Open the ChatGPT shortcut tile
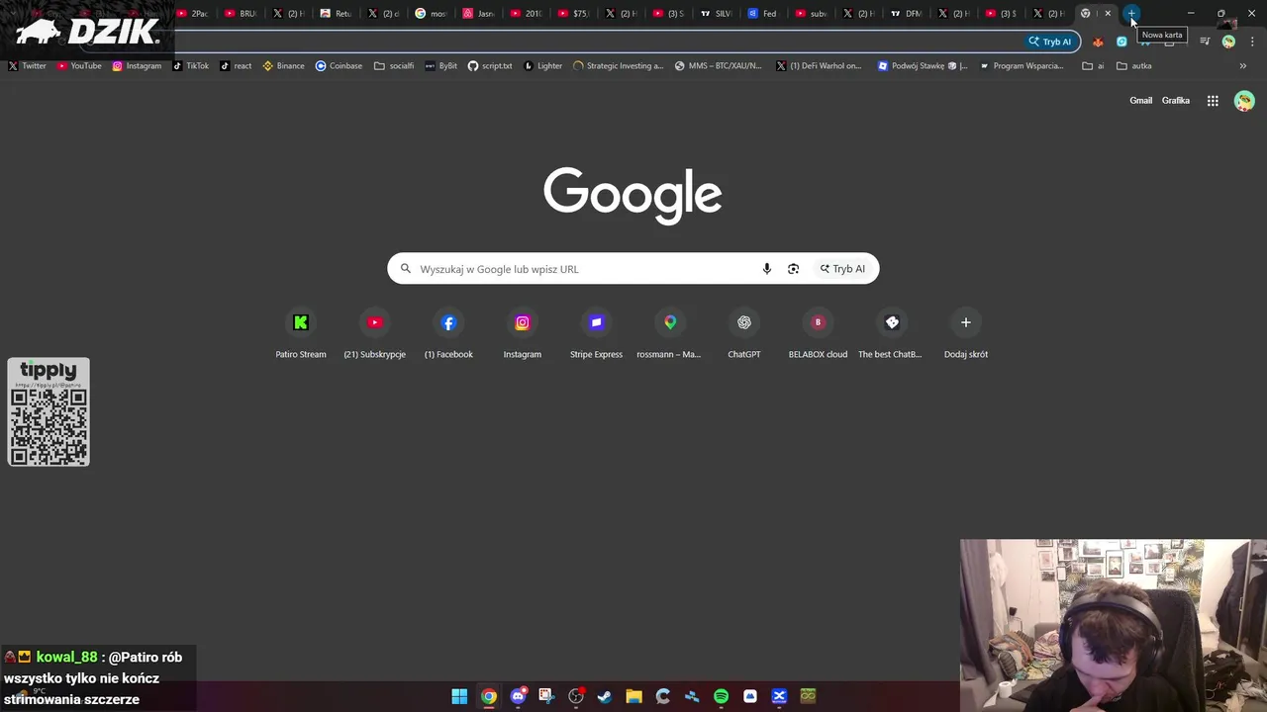The width and height of the screenshot is (1267, 712). point(743,334)
